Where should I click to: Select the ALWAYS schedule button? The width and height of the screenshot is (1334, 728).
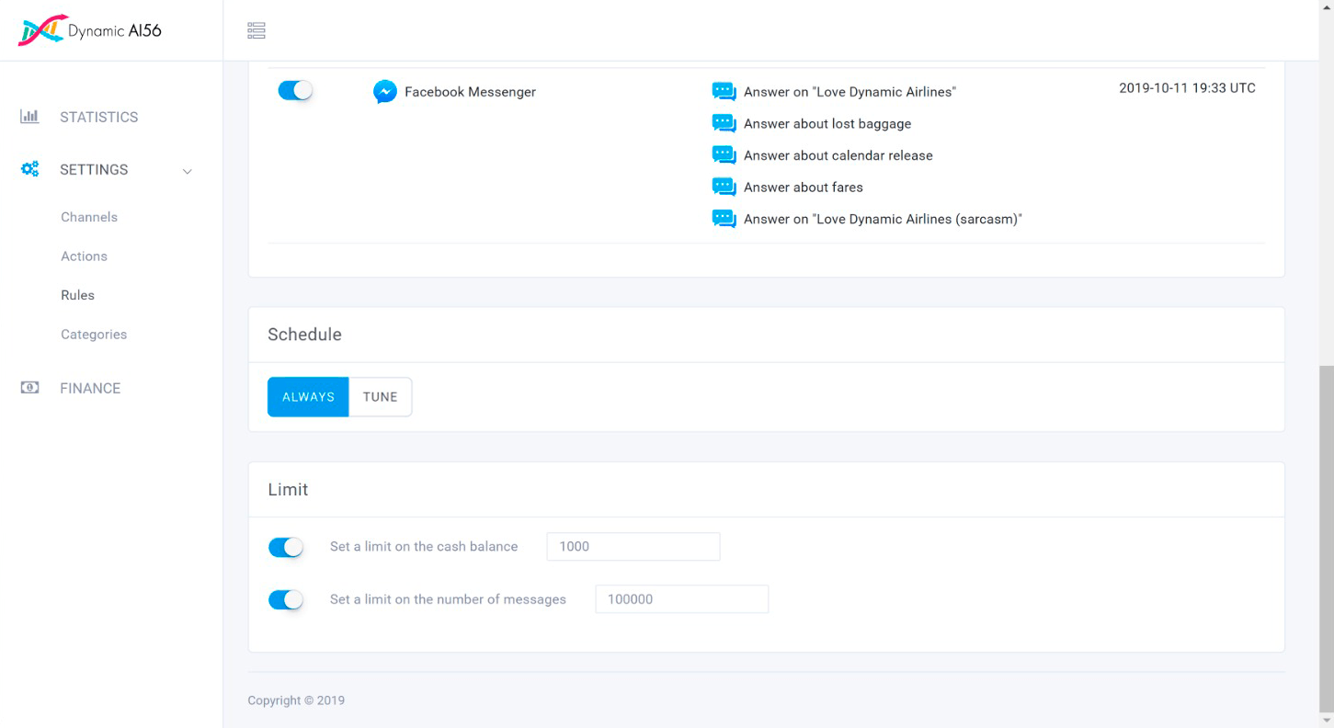click(x=308, y=397)
